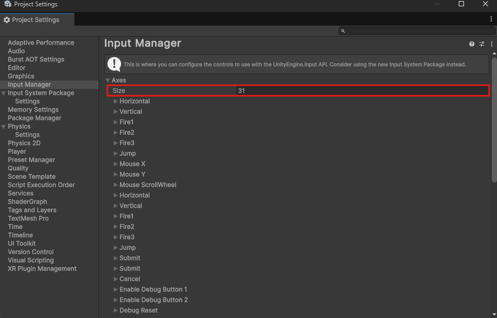
Task: Select Input System Package category
Action: click(x=41, y=93)
